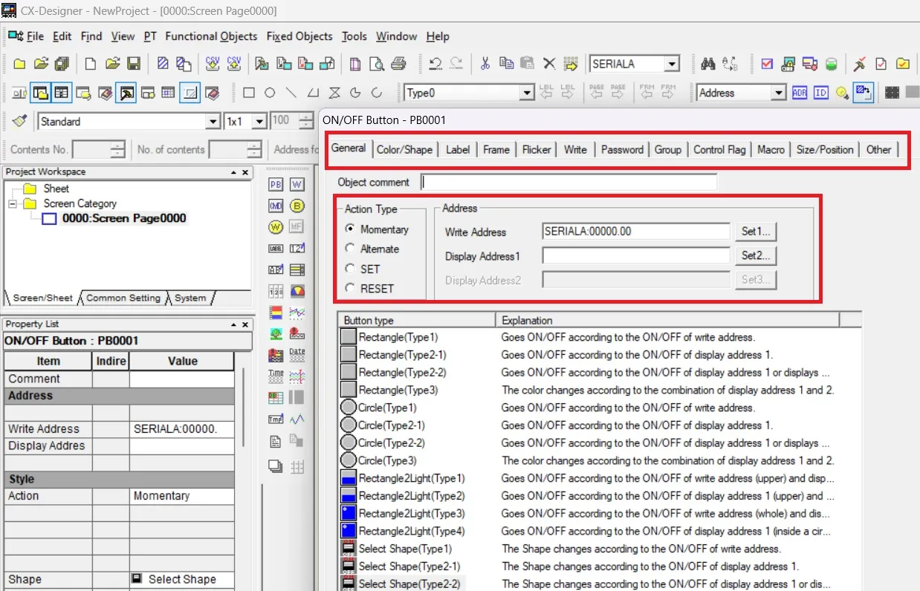The width and height of the screenshot is (920, 591).
Task: Click the ID display toolbar icon
Action: pyautogui.click(x=820, y=92)
